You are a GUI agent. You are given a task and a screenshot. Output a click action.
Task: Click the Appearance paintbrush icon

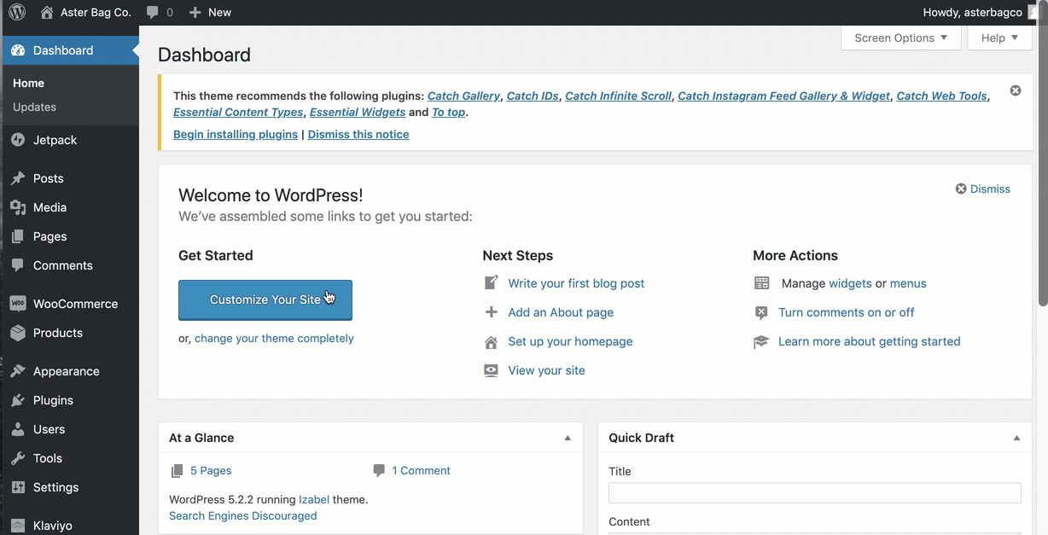click(x=18, y=371)
